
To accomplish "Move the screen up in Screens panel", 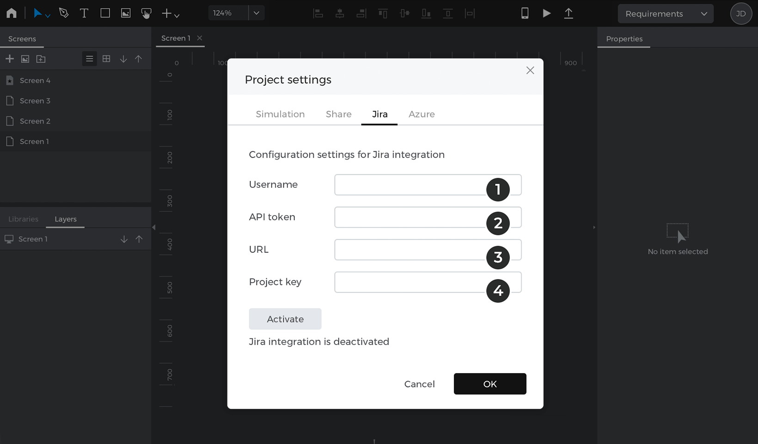I will coord(139,59).
